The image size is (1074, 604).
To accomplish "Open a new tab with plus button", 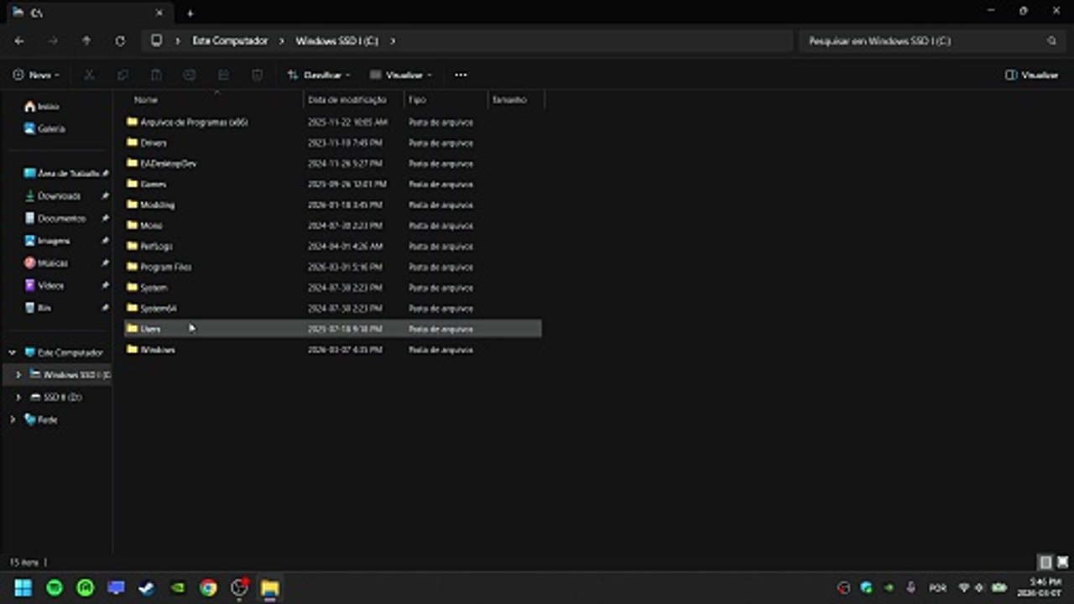I will pyautogui.click(x=190, y=13).
